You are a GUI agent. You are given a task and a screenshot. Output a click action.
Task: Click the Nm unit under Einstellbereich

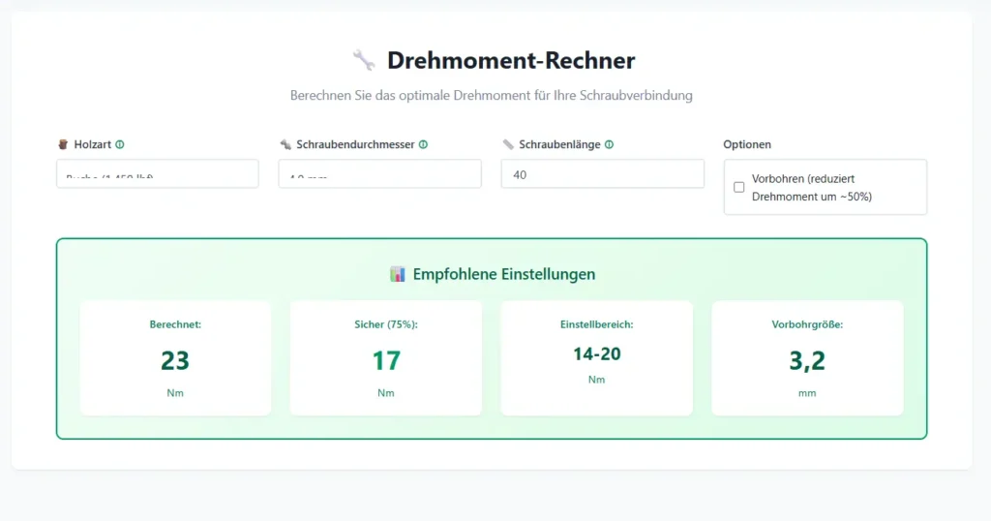596,380
